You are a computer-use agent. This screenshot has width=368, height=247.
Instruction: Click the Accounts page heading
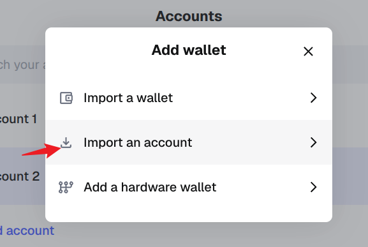(189, 16)
